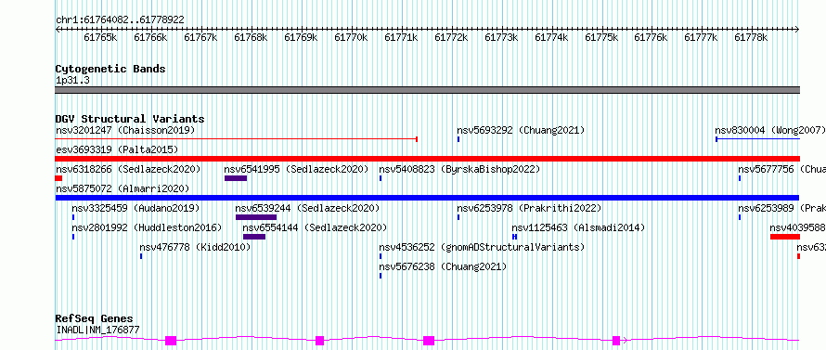Click the blue marker under nsv6253989
Viewport: 826px width, 350px height.
click(740, 217)
